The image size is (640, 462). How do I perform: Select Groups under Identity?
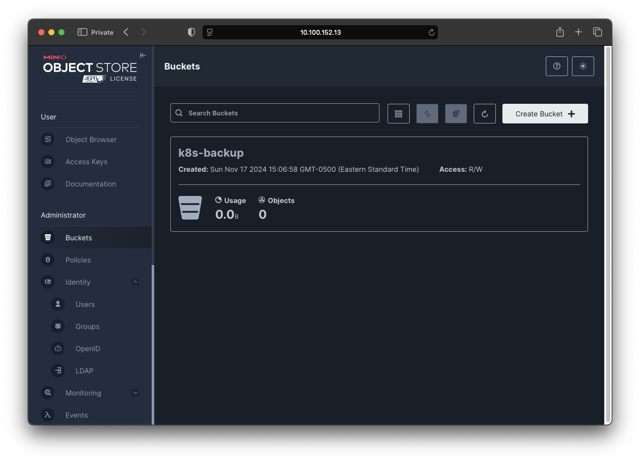(x=57, y=326)
